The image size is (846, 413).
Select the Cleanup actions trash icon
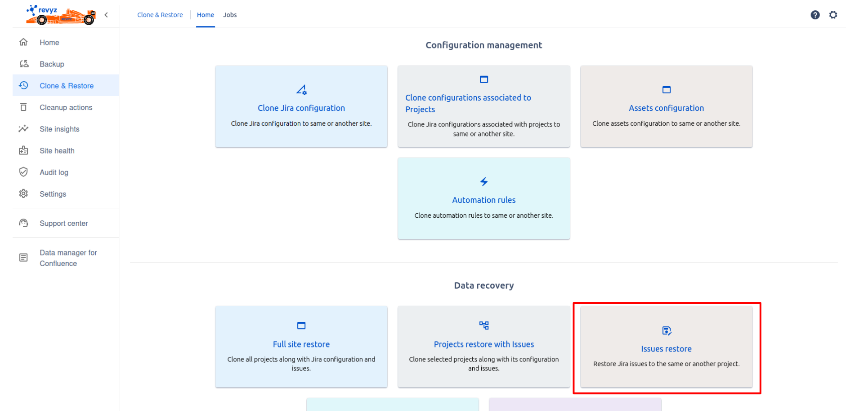click(x=24, y=107)
